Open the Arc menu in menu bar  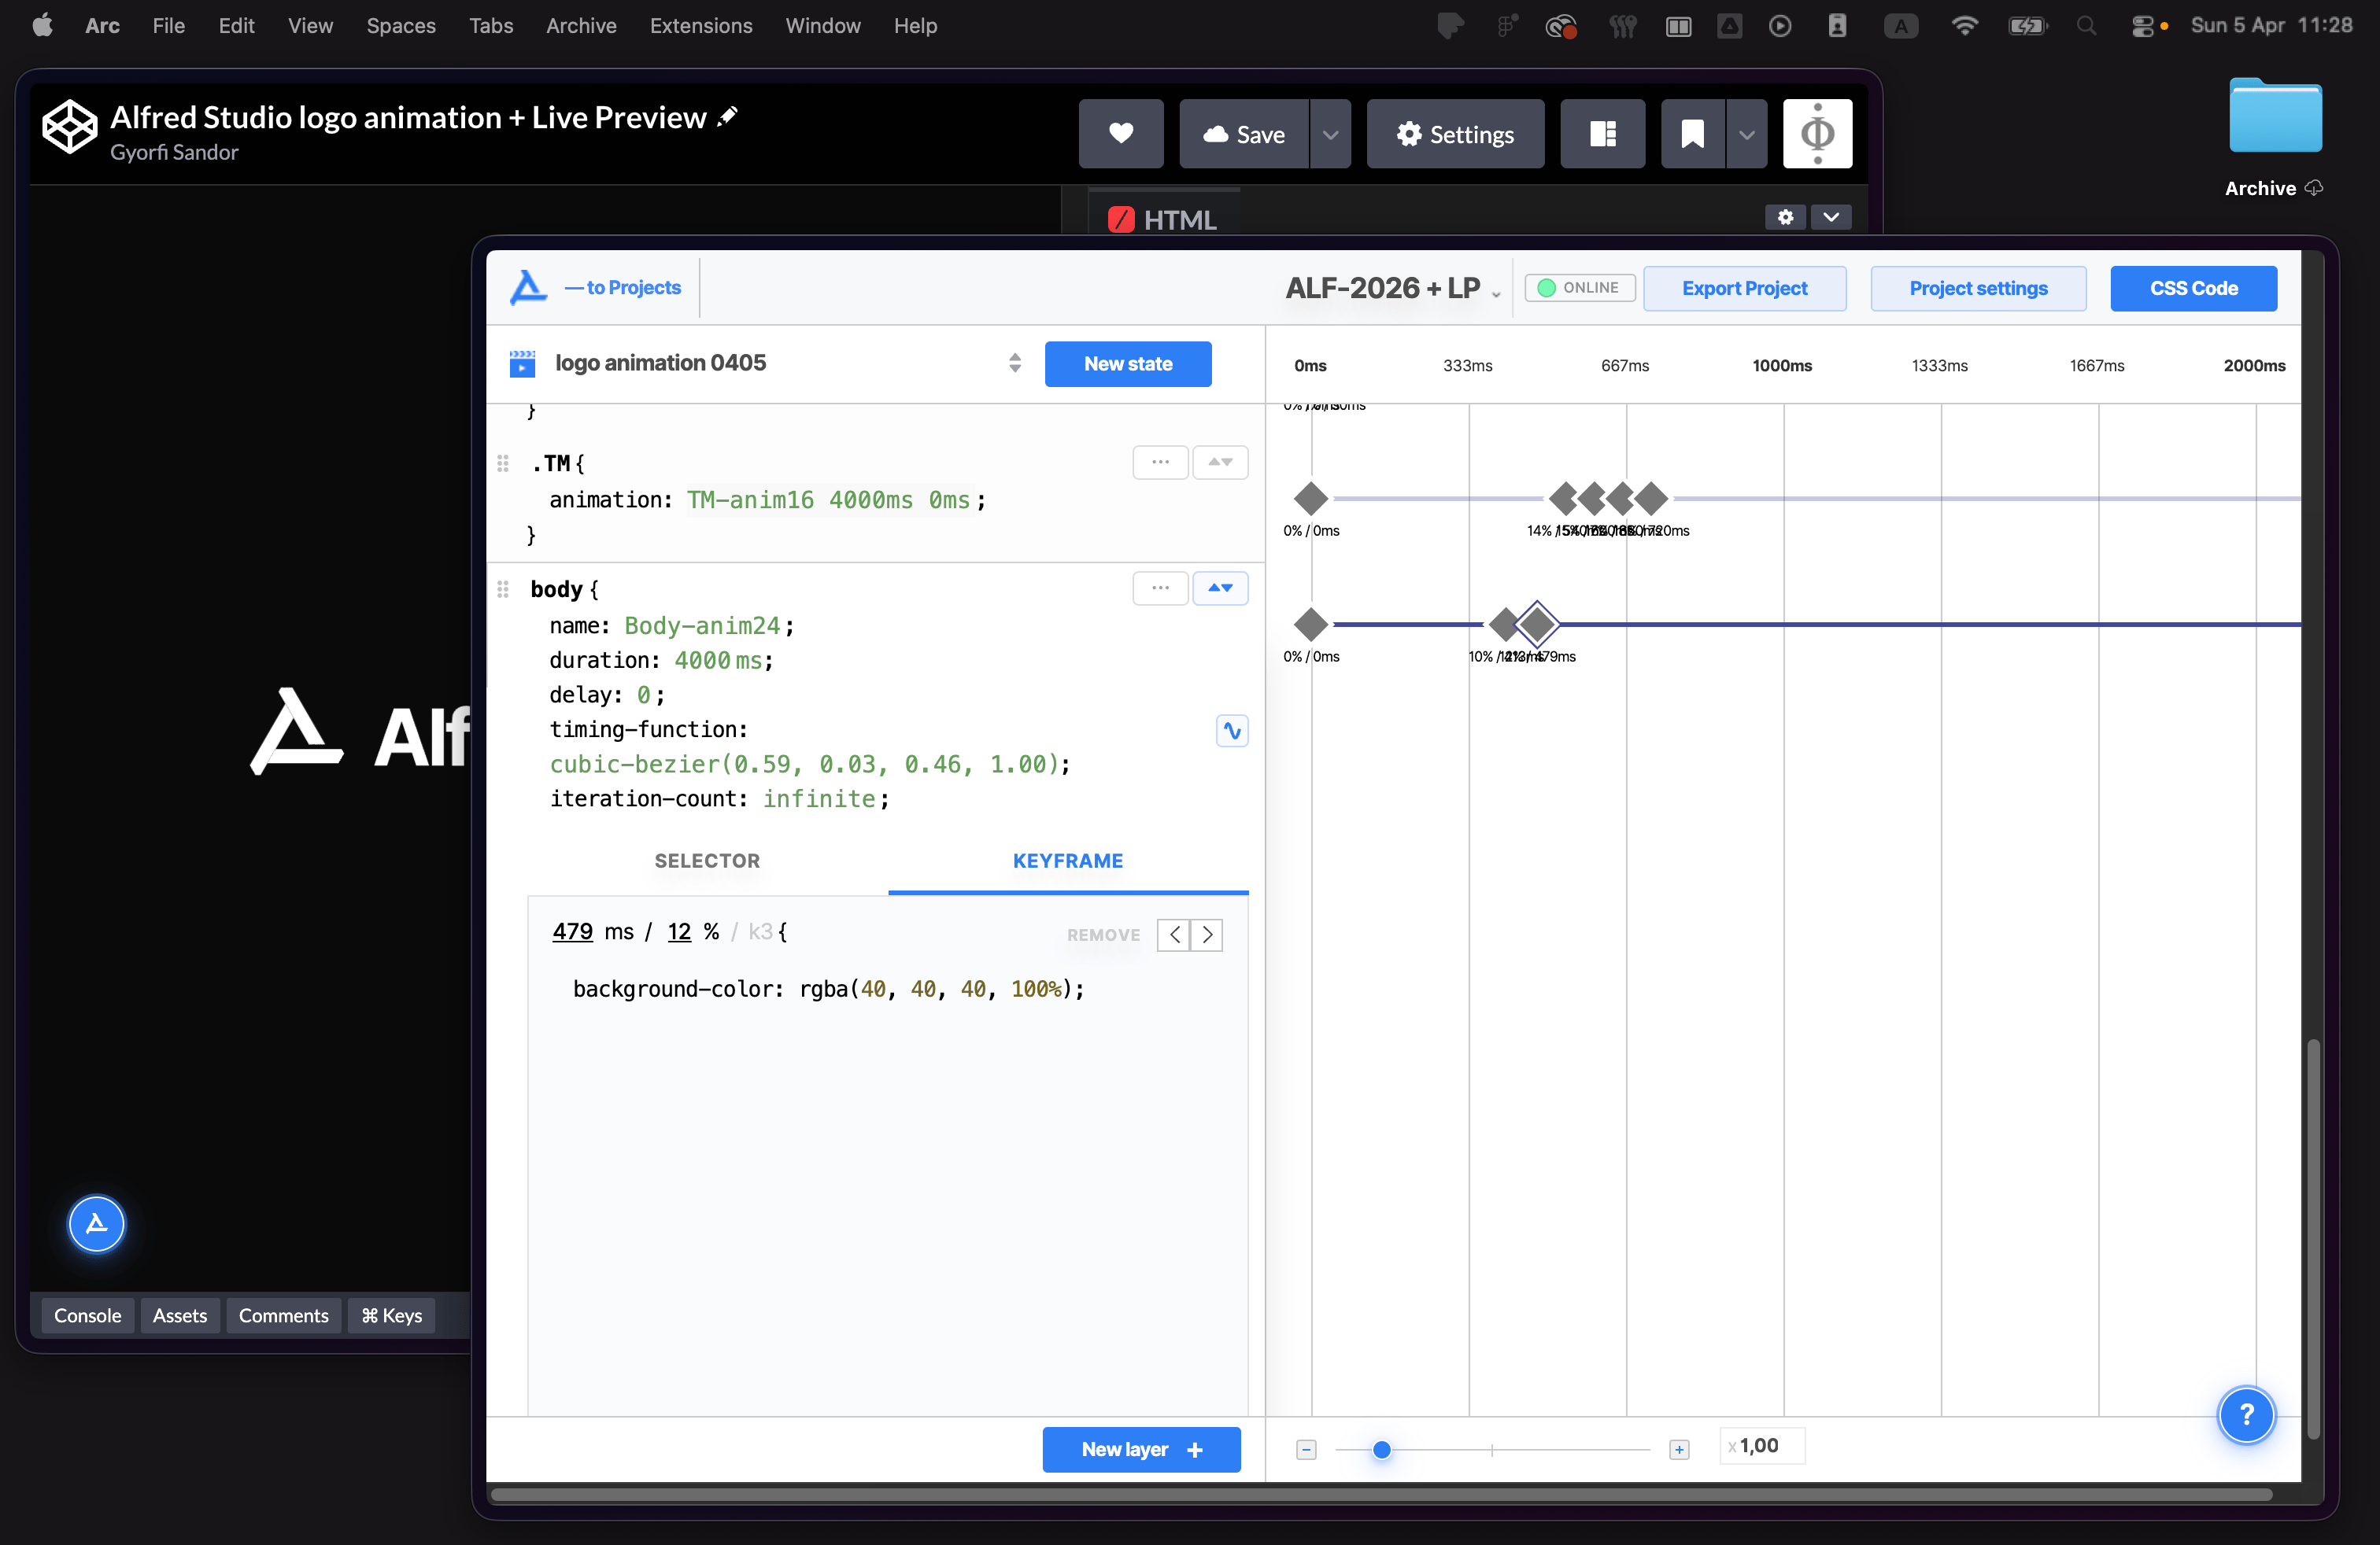[x=102, y=26]
